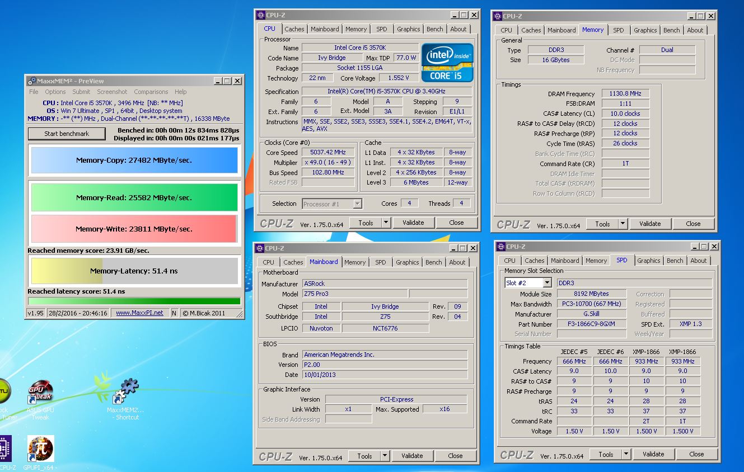Open the Screenshot menu in MaxxMEM²

pyautogui.click(x=112, y=92)
